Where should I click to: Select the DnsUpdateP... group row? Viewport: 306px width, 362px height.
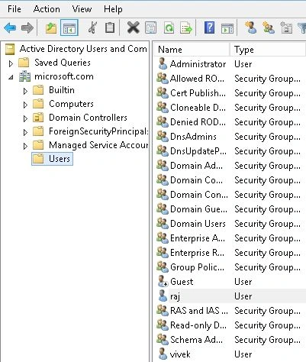[x=230, y=150]
